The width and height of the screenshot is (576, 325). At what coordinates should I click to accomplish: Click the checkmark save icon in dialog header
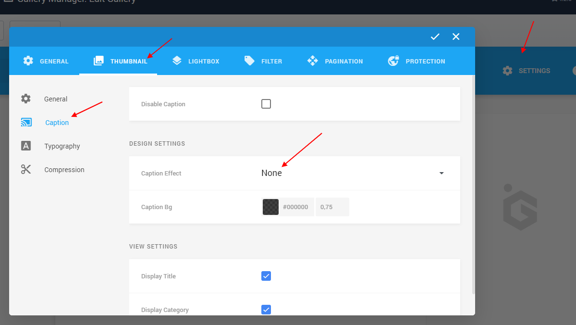tap(435, 37)
